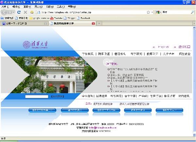Open the 帮助 menu
Viewport: 196px width, 142px height.
(x=72, y=7)
